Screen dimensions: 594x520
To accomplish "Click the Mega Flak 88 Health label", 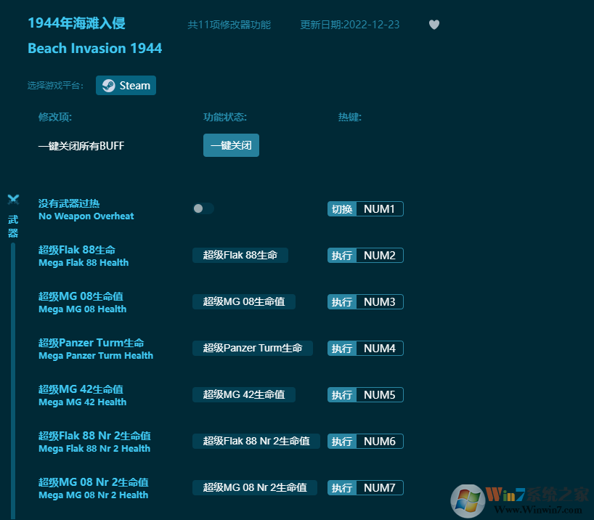I will (84, 263).
